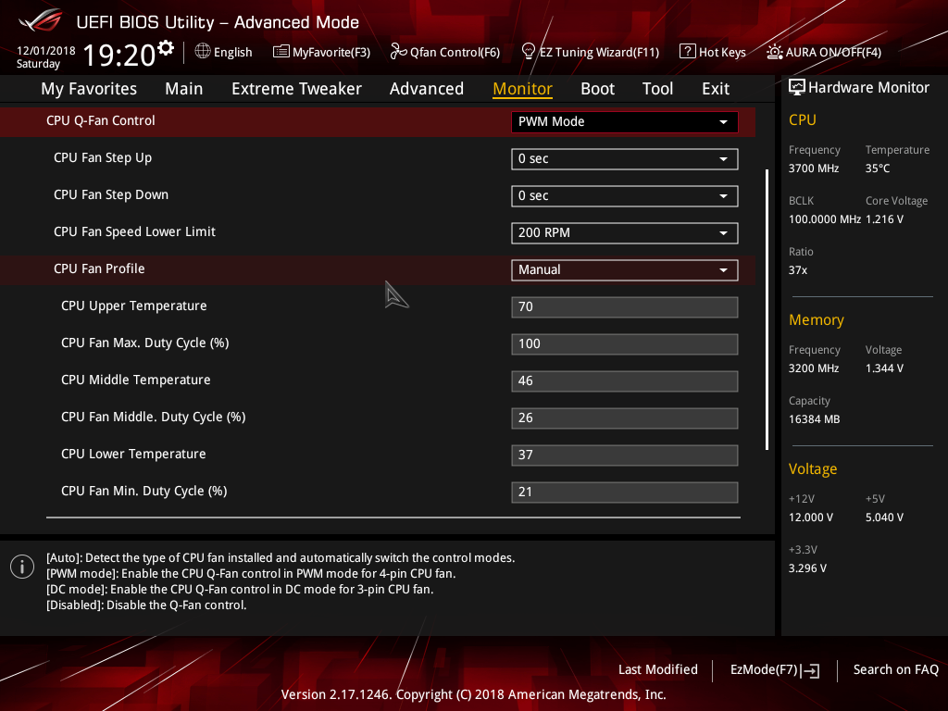This screenshot has height=711, width=948.
Task: Click Last Modified button
Action: pyautogui.click(x=658, y=670)
